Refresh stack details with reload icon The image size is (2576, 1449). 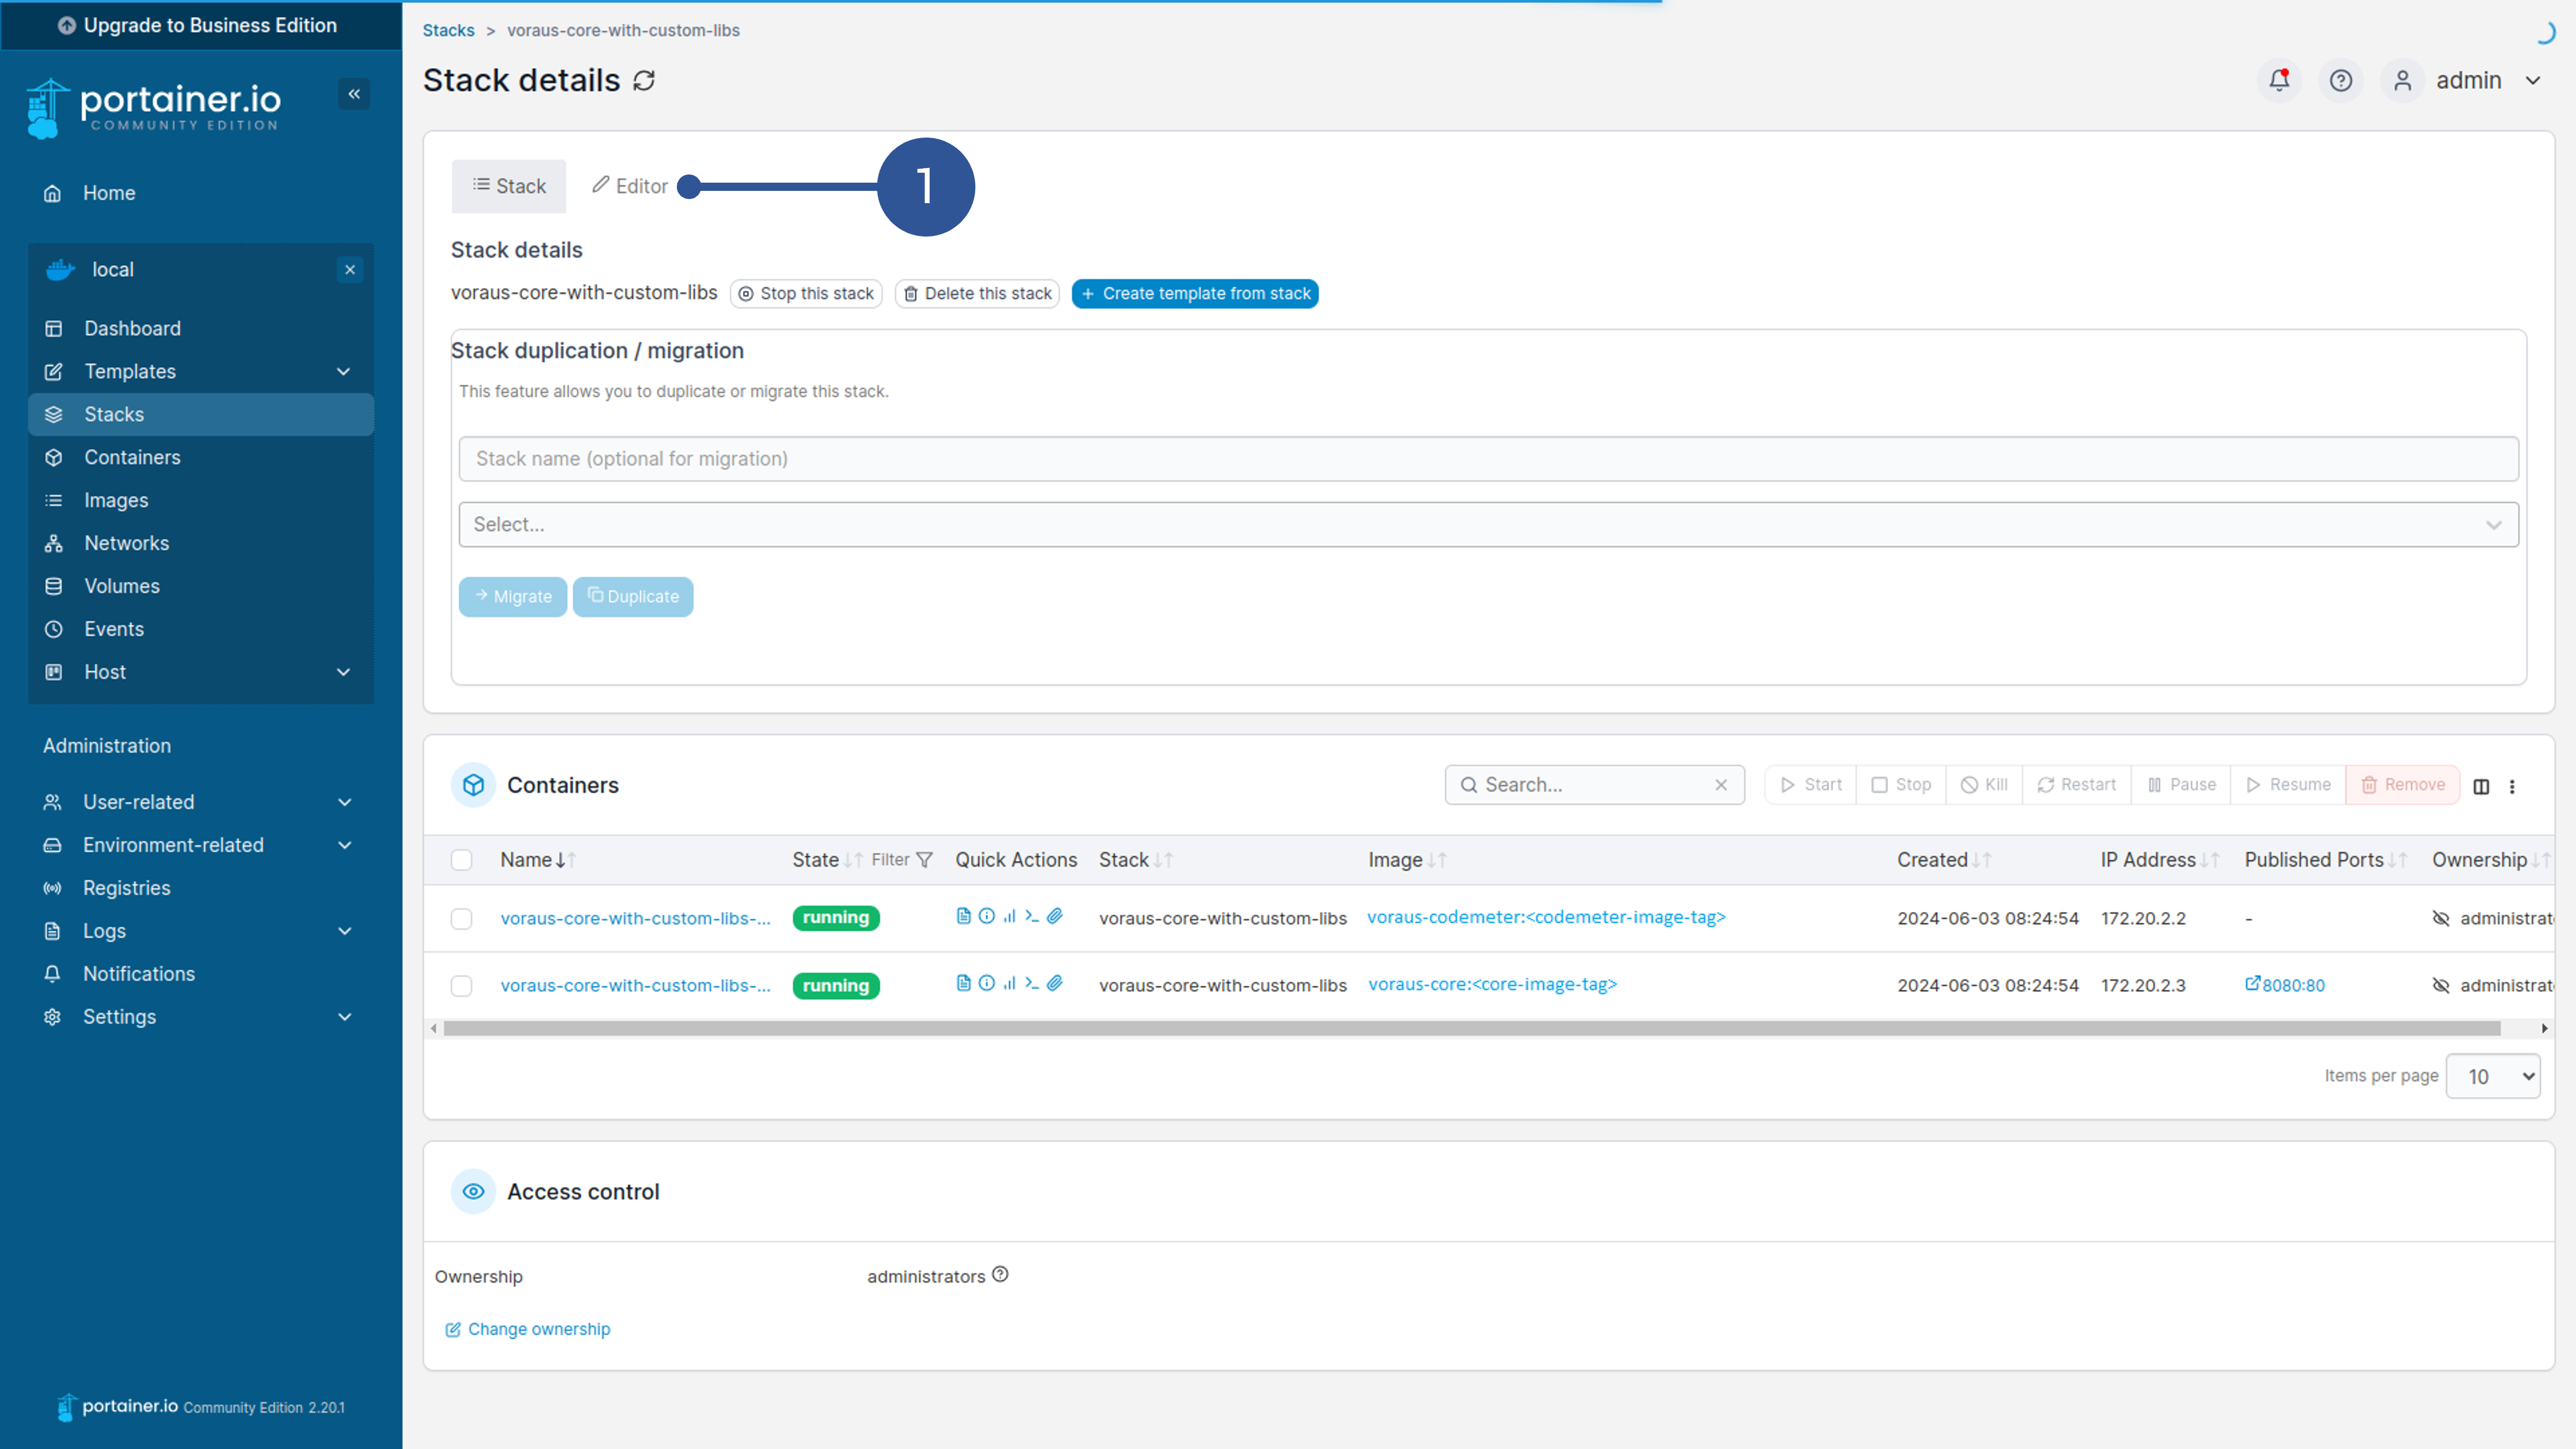[644, 80]
